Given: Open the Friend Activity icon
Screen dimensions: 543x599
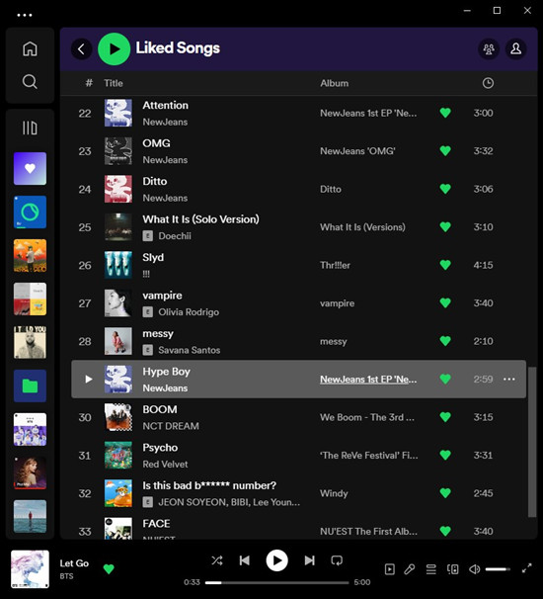Looking at the screenshot, I should pos(489,48).
